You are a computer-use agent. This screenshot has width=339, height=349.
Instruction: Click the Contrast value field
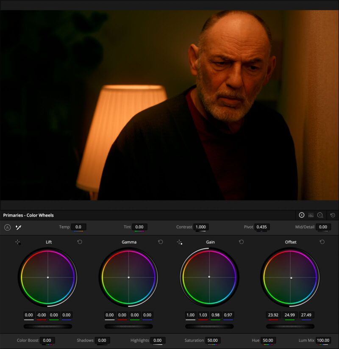coord(201,227)
